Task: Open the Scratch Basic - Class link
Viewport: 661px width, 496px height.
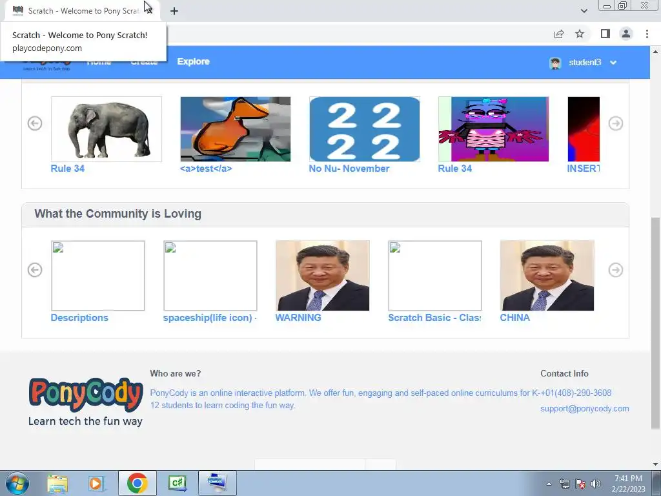Action: click(x=434, y=318)
